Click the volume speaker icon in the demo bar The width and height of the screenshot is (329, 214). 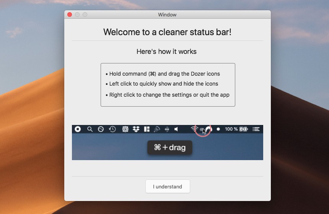176,129
